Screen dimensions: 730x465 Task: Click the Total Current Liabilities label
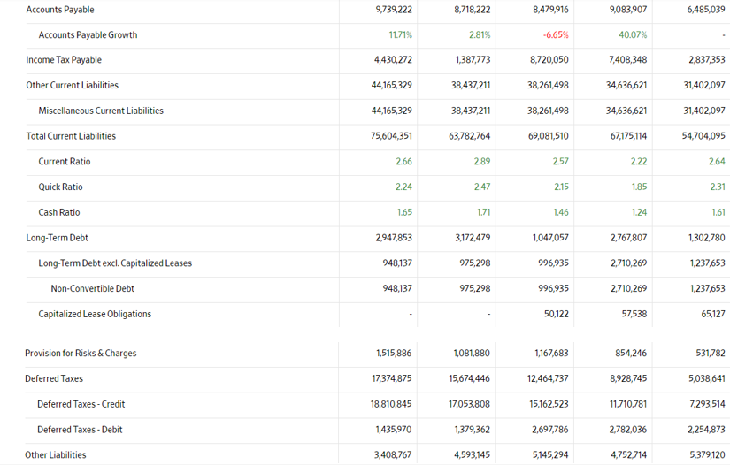point(71,136)
